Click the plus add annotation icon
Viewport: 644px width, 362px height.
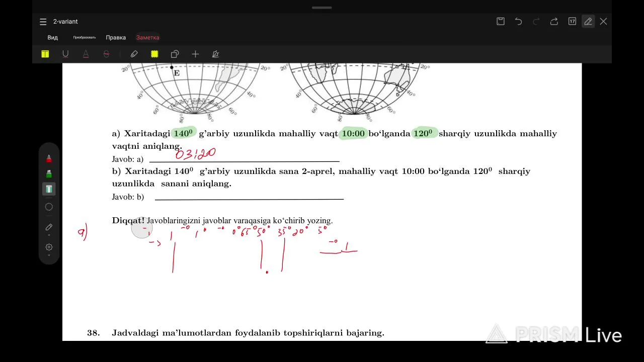195,54
